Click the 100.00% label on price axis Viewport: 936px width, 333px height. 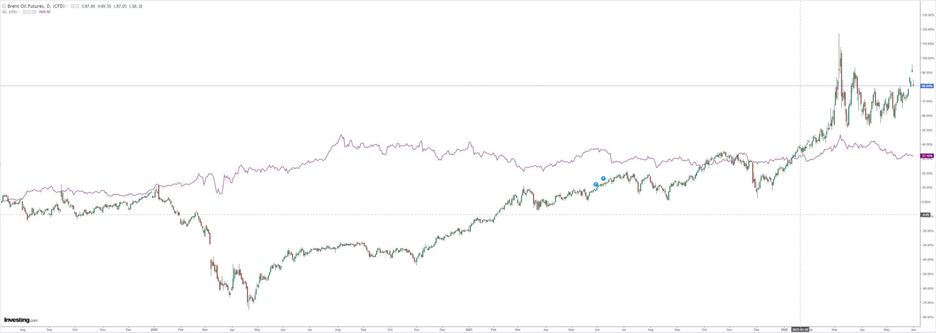pyautogui.click(x=928, y=58)
